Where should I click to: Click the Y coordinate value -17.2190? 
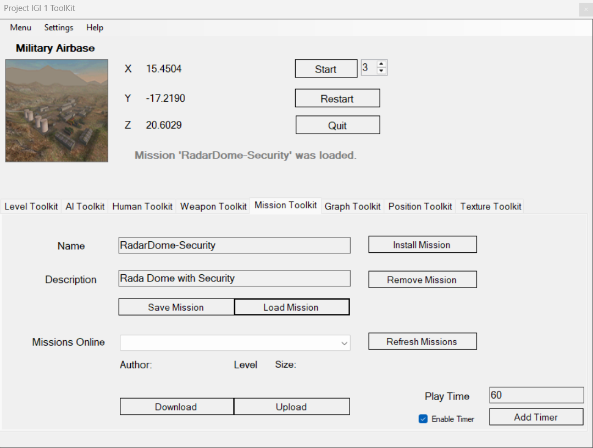[165, 98]
